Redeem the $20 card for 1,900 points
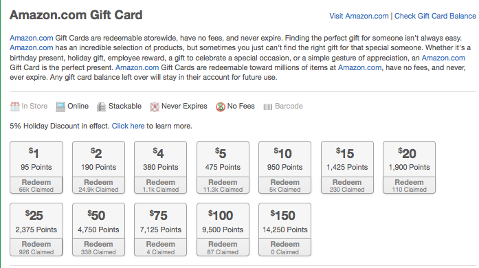This screenshot has height=268, width=479. [x=409, y=185]
